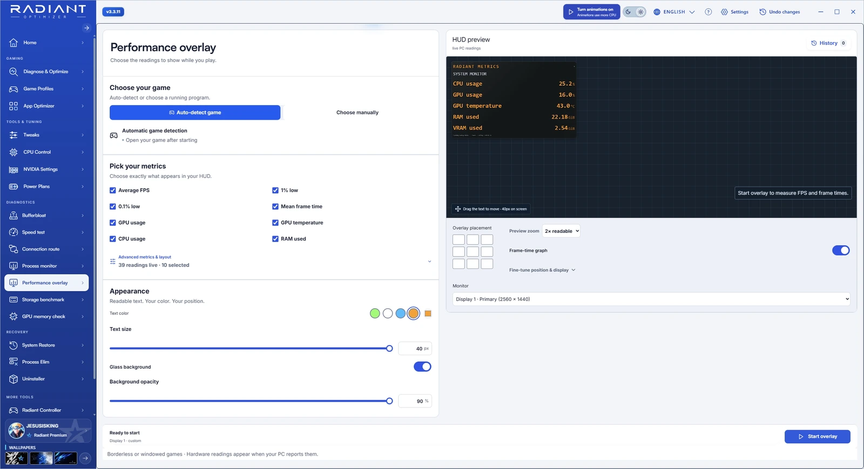Image resolution: width=864 pixels, height=469 pixels.
Task: Switch the dark/light theme toggle
Action: pos(634,12)
